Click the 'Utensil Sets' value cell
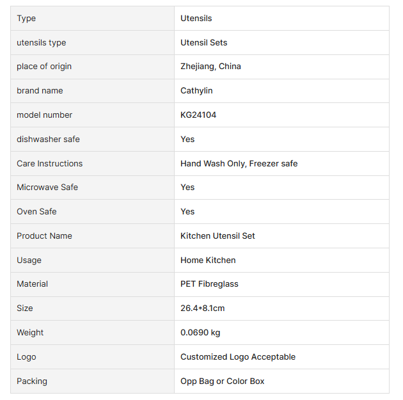Viewport: 403px width, 400px height. [x=203, y=43]
